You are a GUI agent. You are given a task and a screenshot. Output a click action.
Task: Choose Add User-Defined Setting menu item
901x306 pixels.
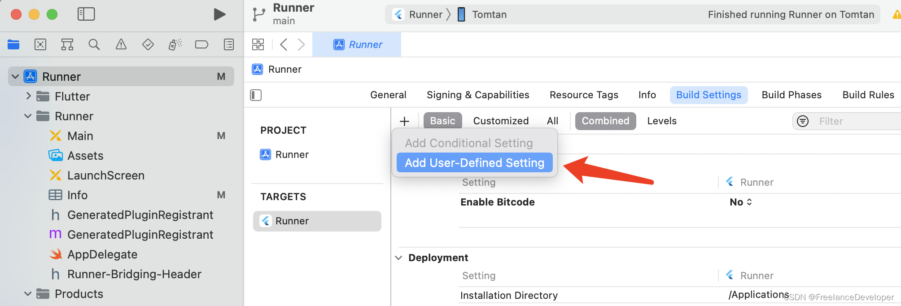475,163
